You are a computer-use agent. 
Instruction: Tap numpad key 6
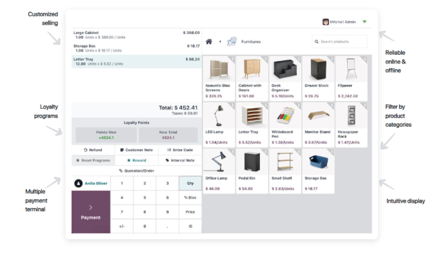(168, 197)
